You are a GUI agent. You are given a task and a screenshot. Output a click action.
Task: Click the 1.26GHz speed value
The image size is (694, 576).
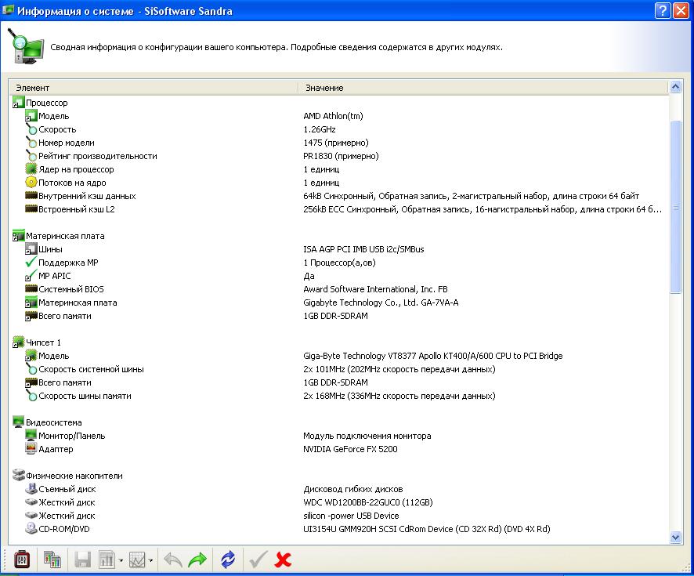(x=320, y=129)
